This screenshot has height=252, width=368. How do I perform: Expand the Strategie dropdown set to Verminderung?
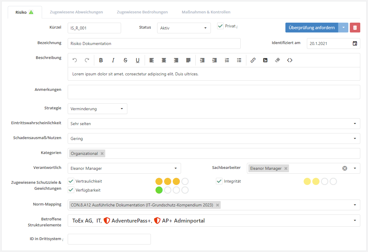(97, 109)
